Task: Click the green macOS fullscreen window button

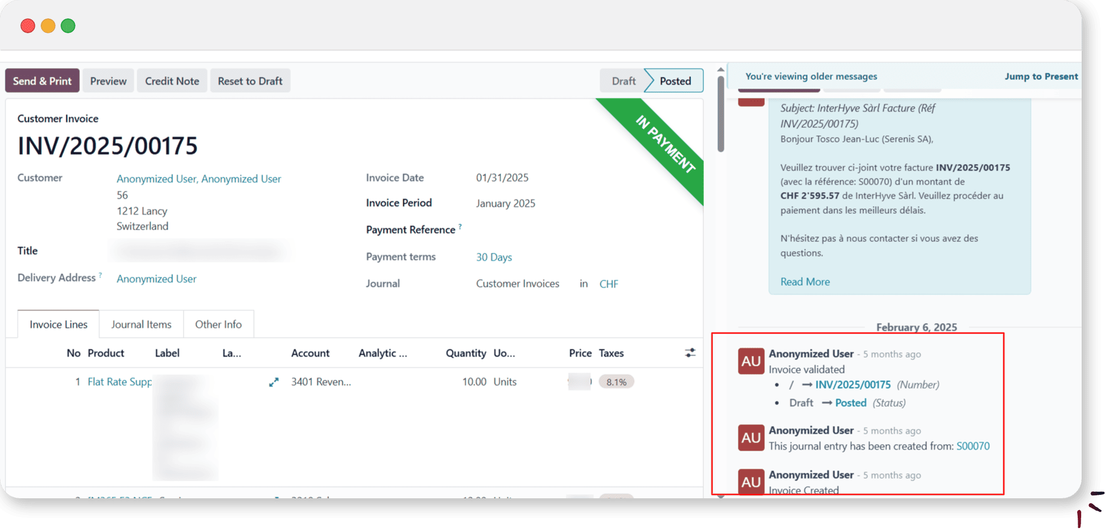Action: pyautogui.click(x=68, y=26)
